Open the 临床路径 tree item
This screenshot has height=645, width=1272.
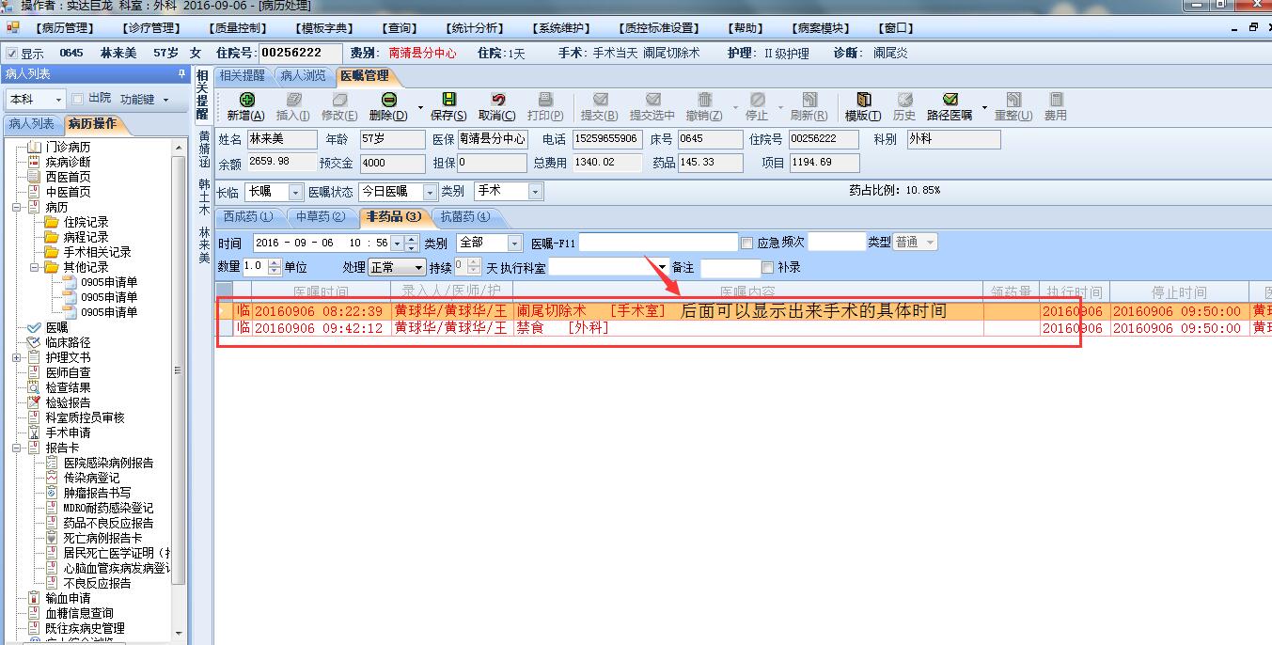tap(69, 342)
